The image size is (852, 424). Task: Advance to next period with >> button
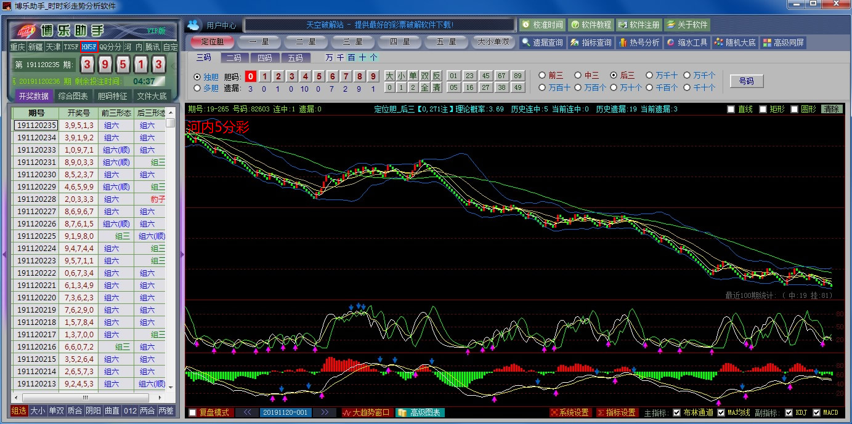[x=324, y=412]
